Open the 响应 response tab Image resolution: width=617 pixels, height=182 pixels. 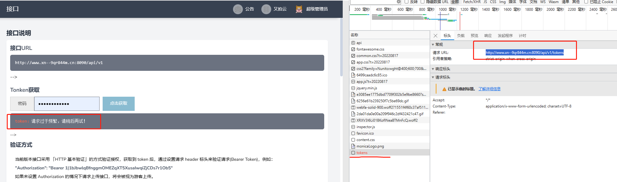(488, 36)
